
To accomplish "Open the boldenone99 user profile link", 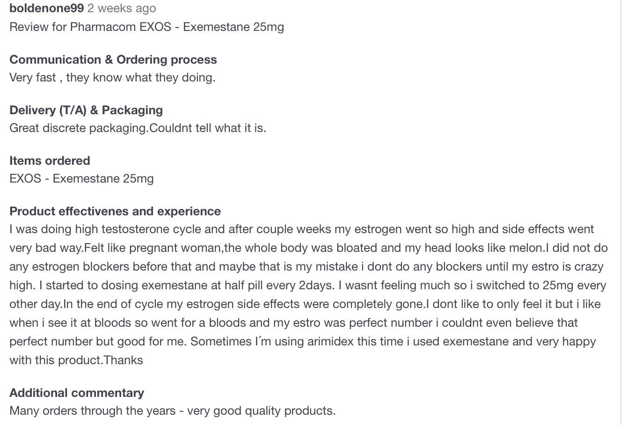I will (x=47, y=8).
